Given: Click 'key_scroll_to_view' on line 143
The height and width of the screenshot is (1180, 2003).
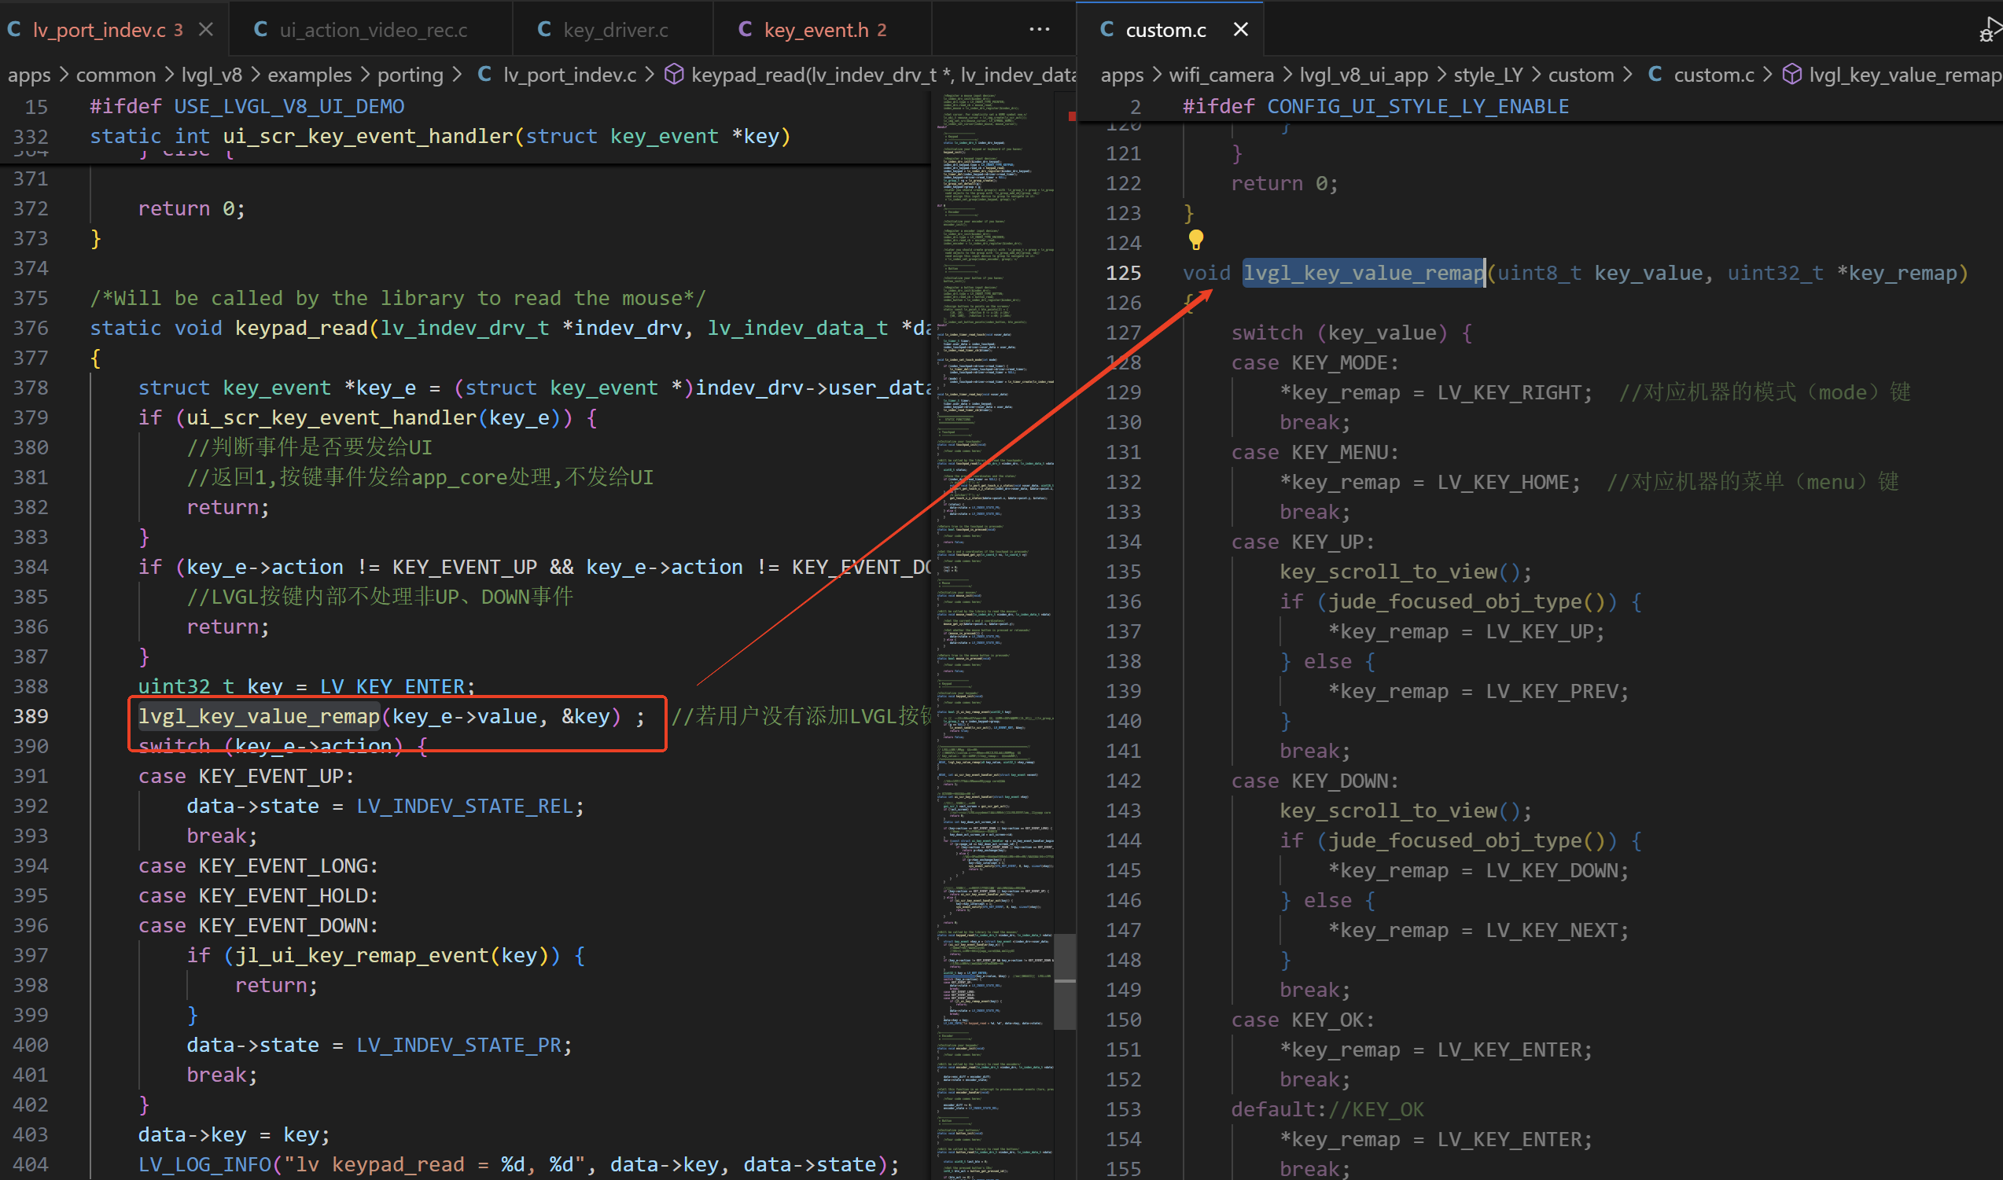Looking at the screenshot, I should tap(1388, 811).
